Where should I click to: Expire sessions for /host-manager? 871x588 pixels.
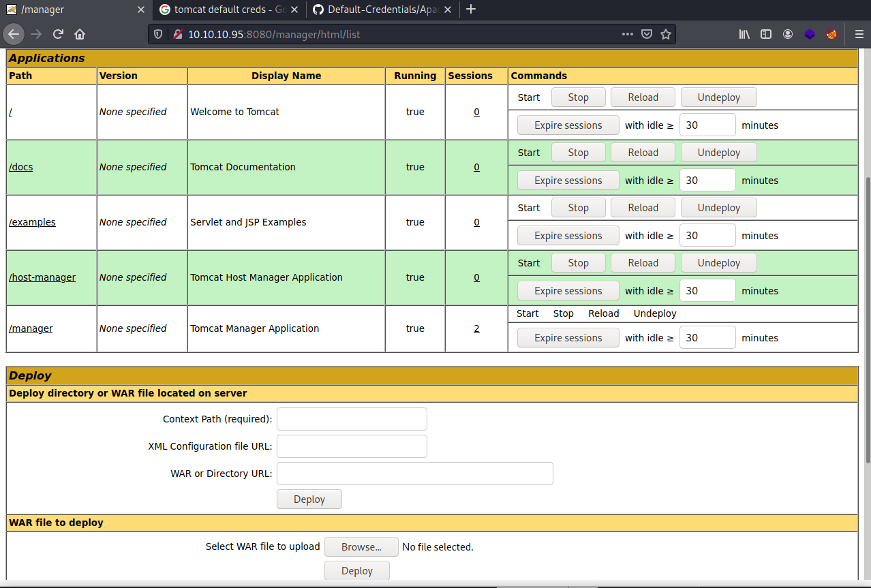pyautogui.click(x=568, y=291)
